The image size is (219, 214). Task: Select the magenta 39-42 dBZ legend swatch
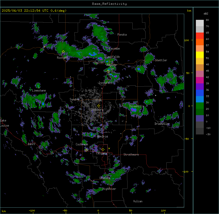point(200,80)
